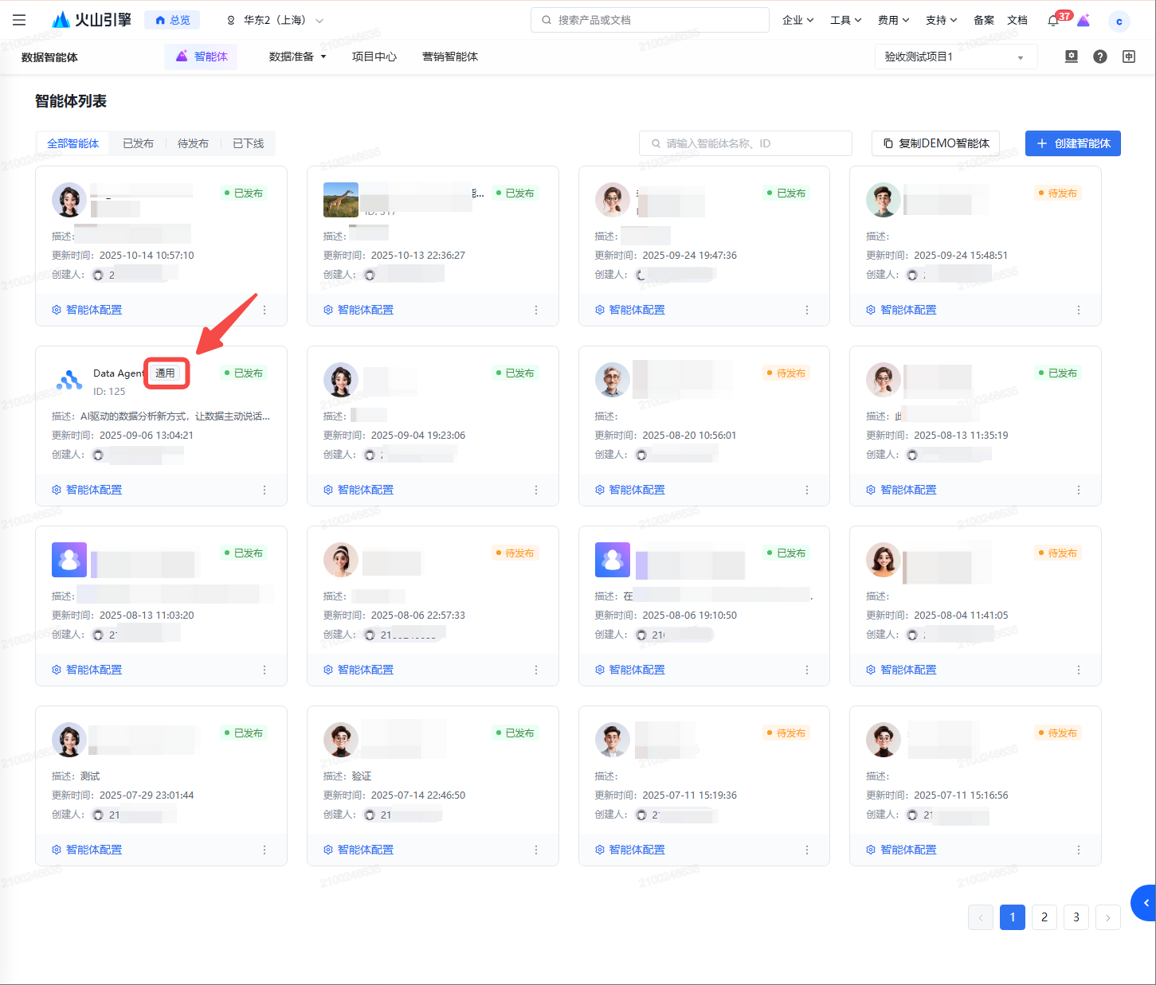Expand the 工具 menu
The width and height of the screenshot is (1156, 985).
tap(845, 20)
